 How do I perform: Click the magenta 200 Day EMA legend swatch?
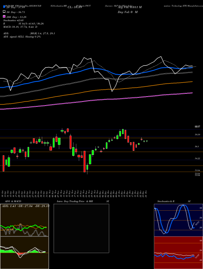coord(4,17)
